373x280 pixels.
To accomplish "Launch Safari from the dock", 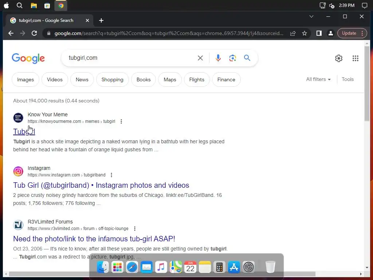I will pos(132,267).
